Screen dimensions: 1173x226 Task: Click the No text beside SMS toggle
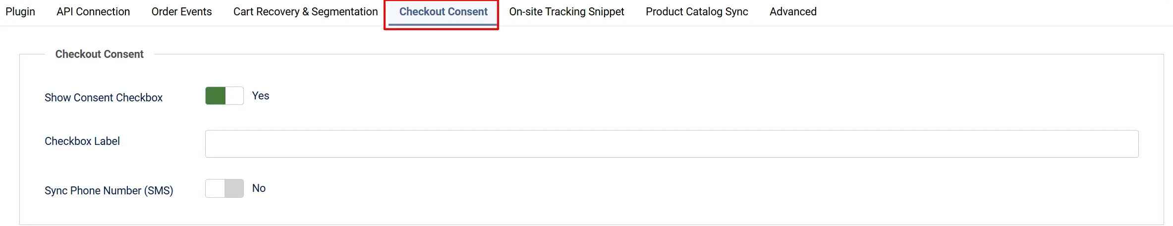(x=259, y=188)
